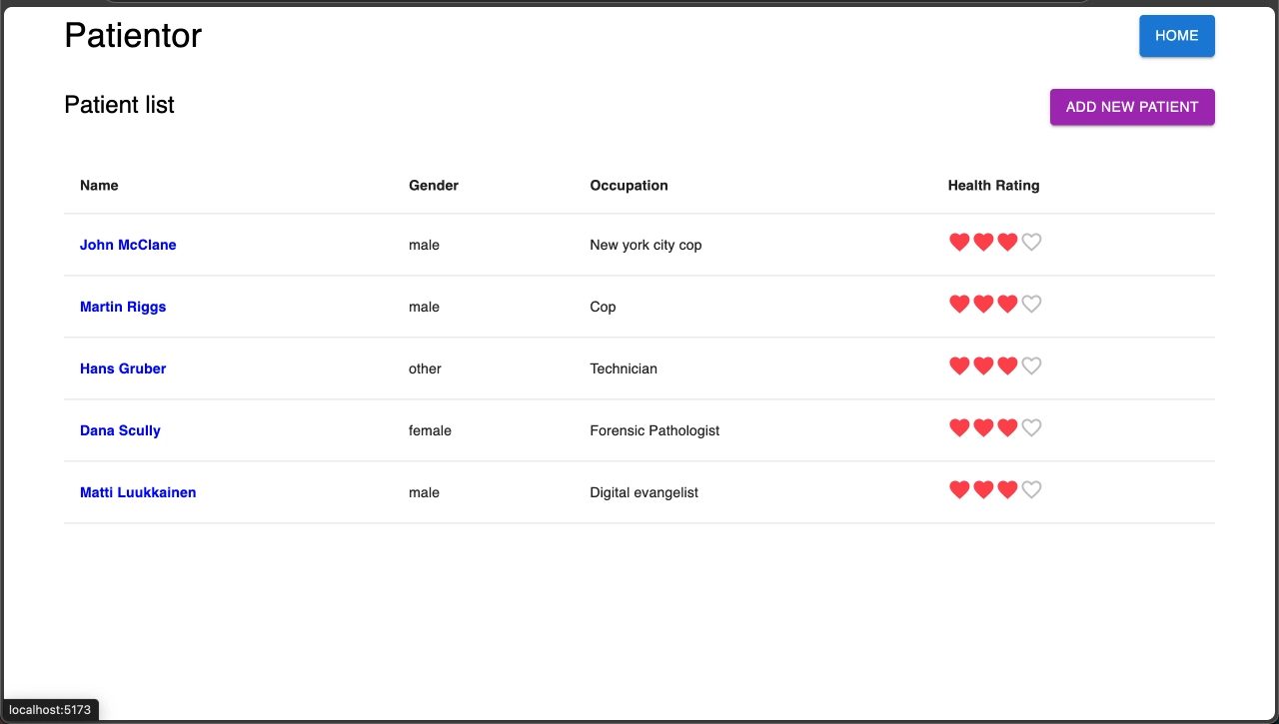
Task: Open John McClane's patient details
Action: coord(128,245)
